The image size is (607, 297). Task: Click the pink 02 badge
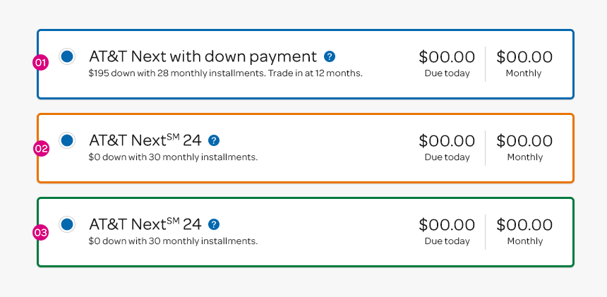click(41, 149)
